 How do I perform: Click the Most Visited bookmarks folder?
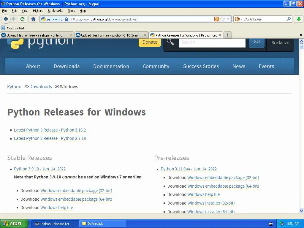coord(12,28)
